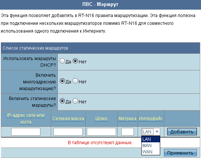Screen dimensions: 201x159
Task: Choose LAN in the interface list
Action: coord(151,139)
